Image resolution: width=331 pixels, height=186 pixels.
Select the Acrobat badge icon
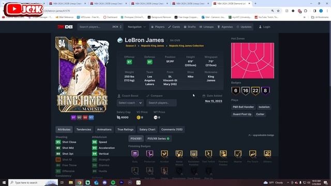[164, 154]
